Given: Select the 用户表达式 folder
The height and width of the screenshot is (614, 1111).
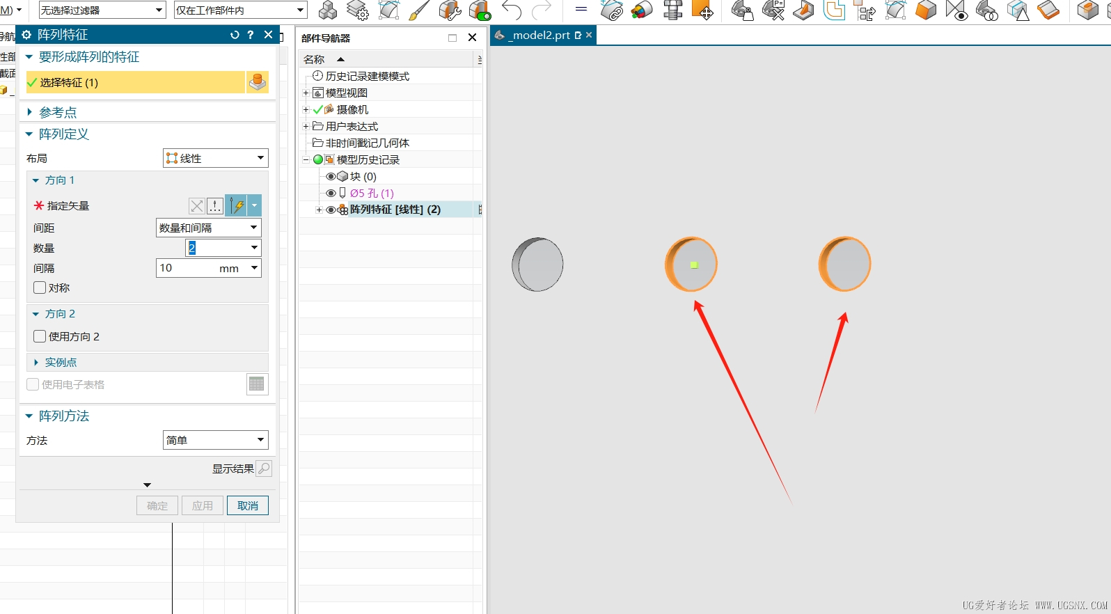Looking at the screenshot, I should [x=352, y=127].
